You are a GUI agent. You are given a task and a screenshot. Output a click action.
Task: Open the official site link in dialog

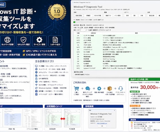[102, 123]
